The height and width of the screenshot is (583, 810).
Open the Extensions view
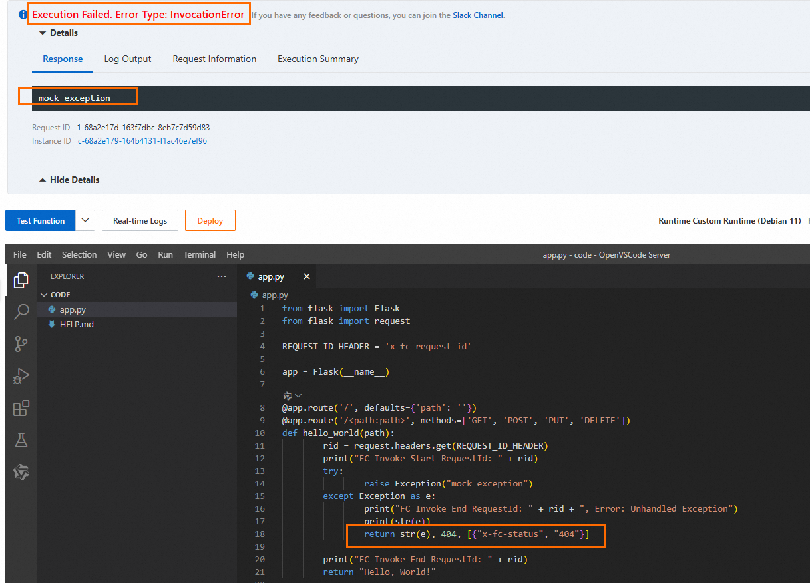[x=21, y=408]
